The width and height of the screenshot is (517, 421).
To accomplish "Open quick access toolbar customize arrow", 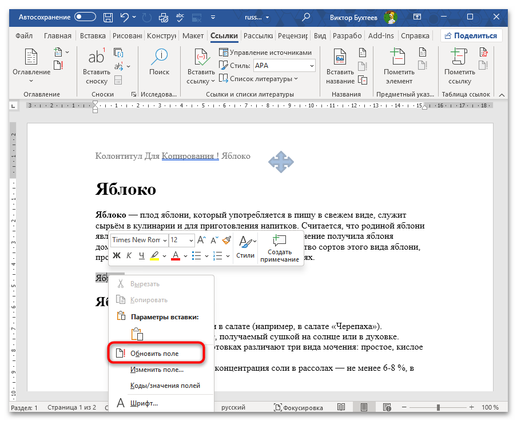I will [x=213, y=17].
